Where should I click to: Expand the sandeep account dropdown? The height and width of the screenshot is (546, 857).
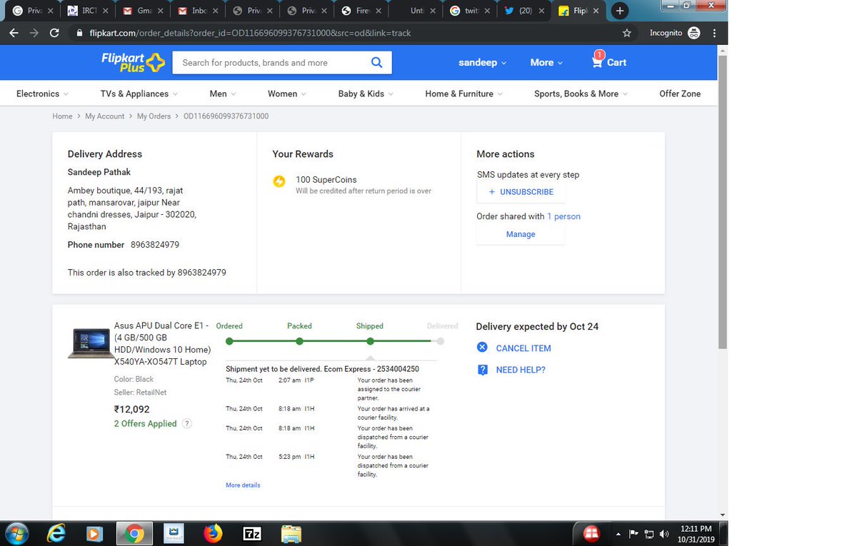[482, 63]
